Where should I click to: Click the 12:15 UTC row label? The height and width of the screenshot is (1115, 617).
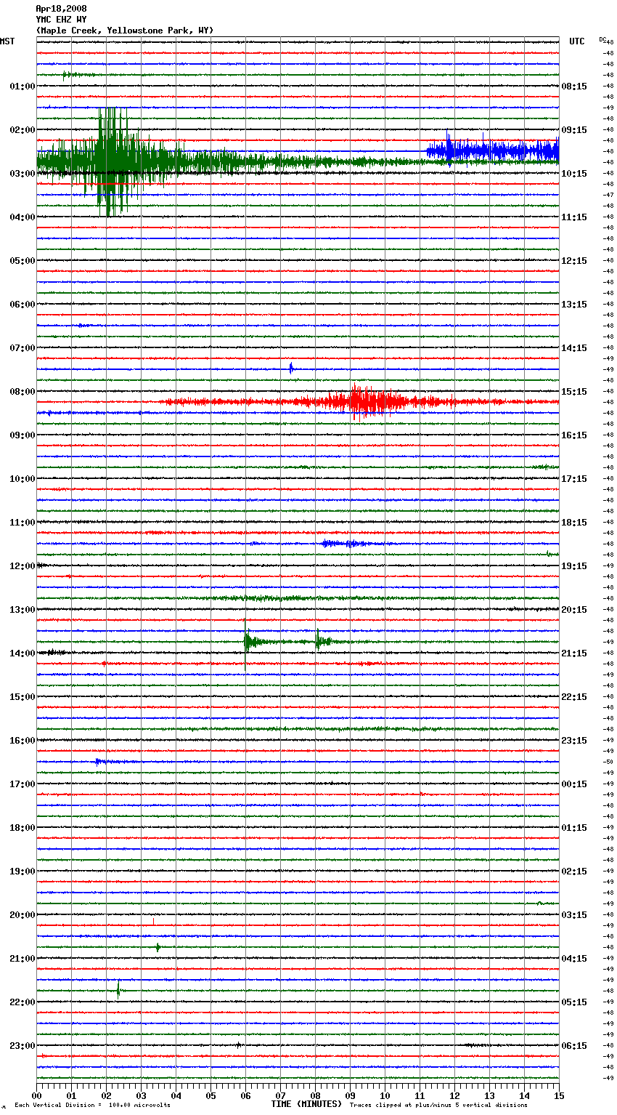[574, 261]
